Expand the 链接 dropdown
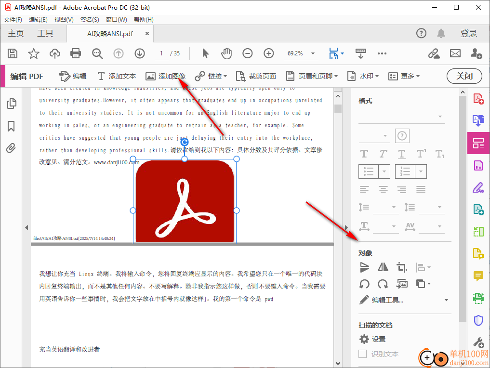The width and height of the screenshot is (490, 368). pos(225,76)
